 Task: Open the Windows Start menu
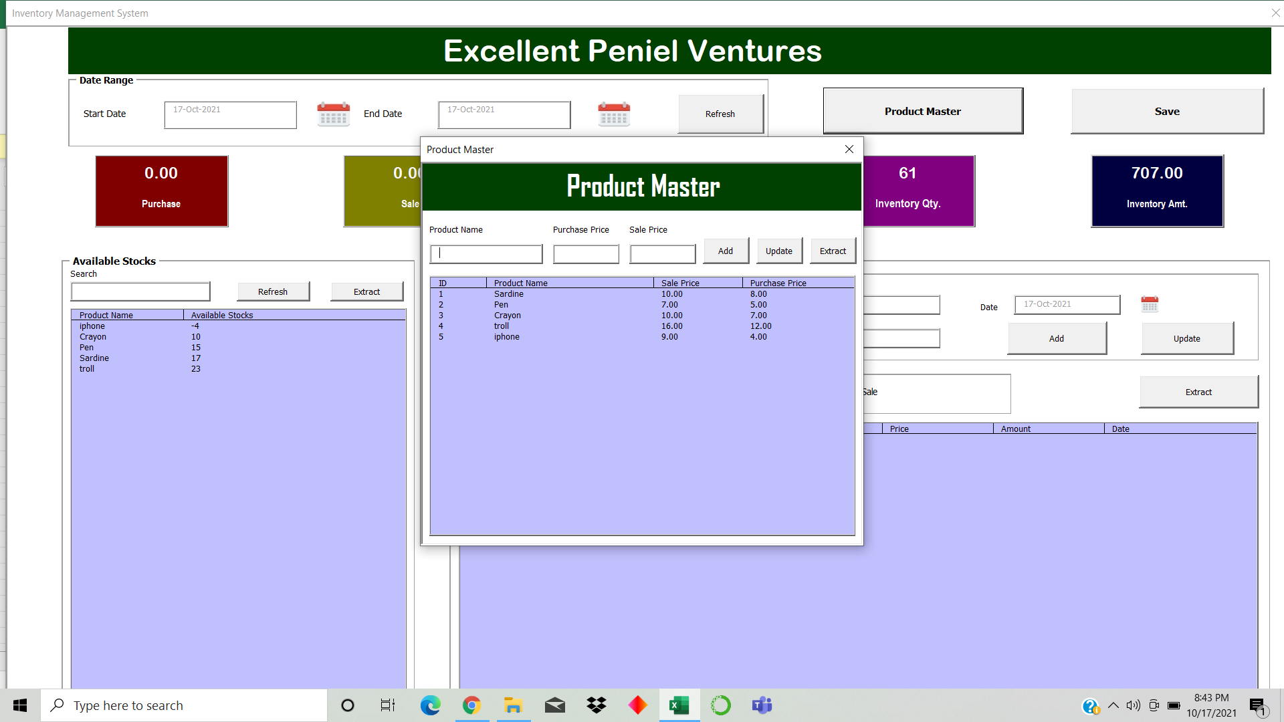(x=19, y=705)
